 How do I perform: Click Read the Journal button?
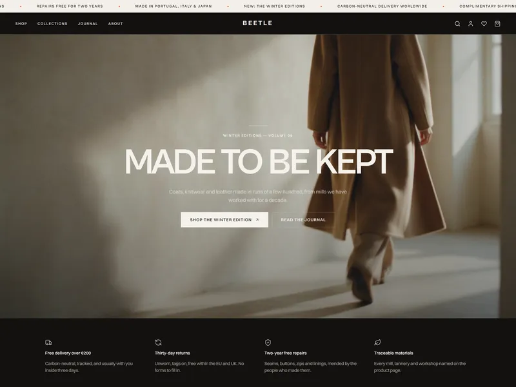[303, 220]
